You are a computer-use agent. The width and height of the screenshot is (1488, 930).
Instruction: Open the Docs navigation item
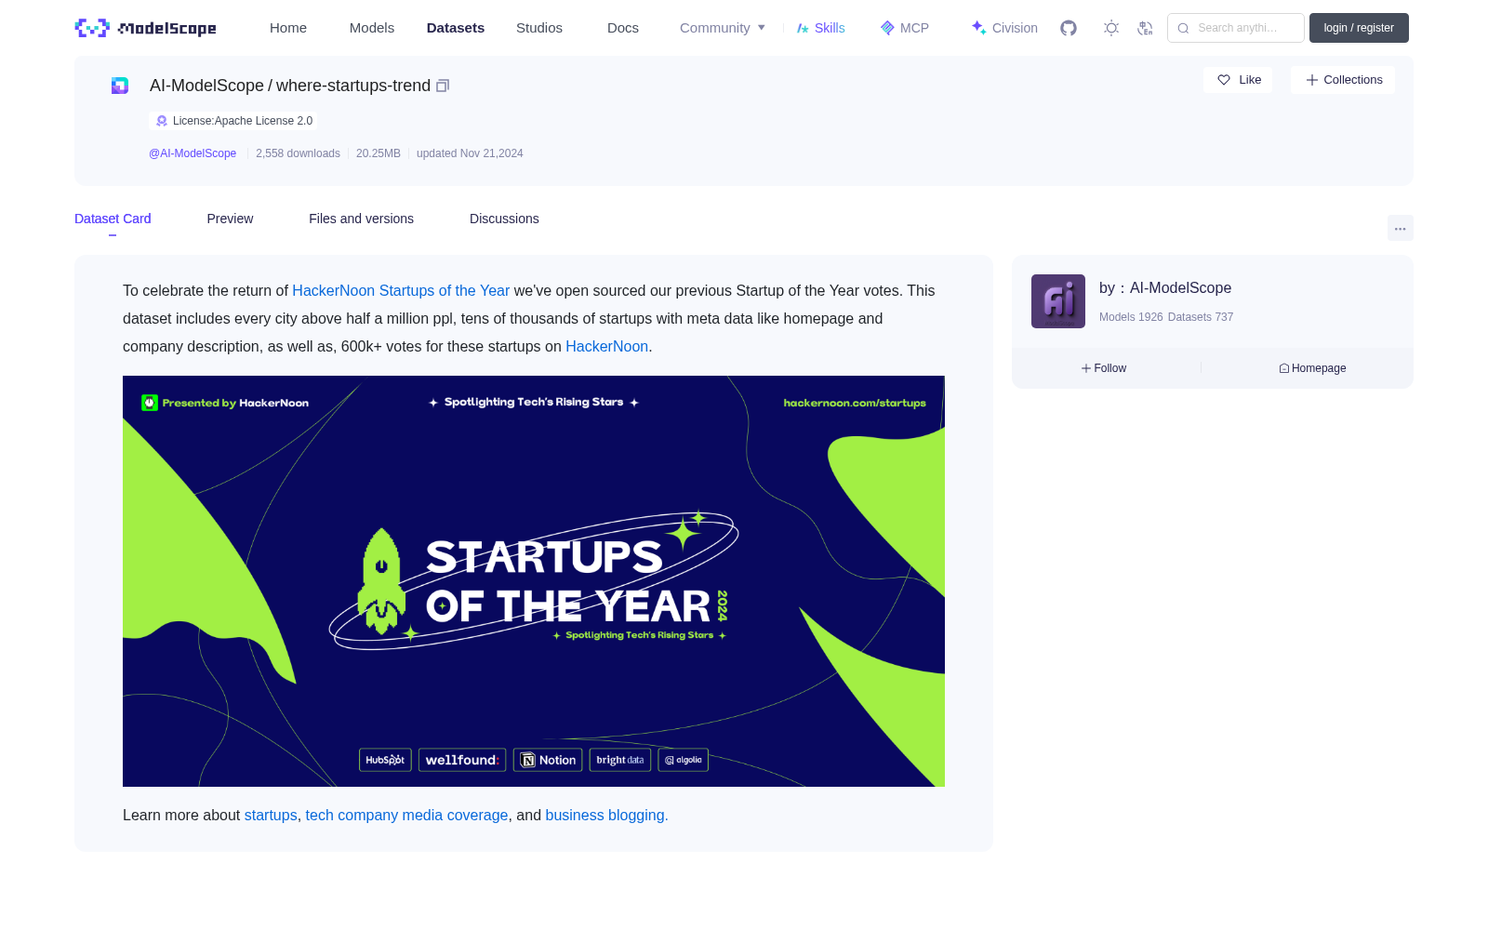(x=623, y=28)
